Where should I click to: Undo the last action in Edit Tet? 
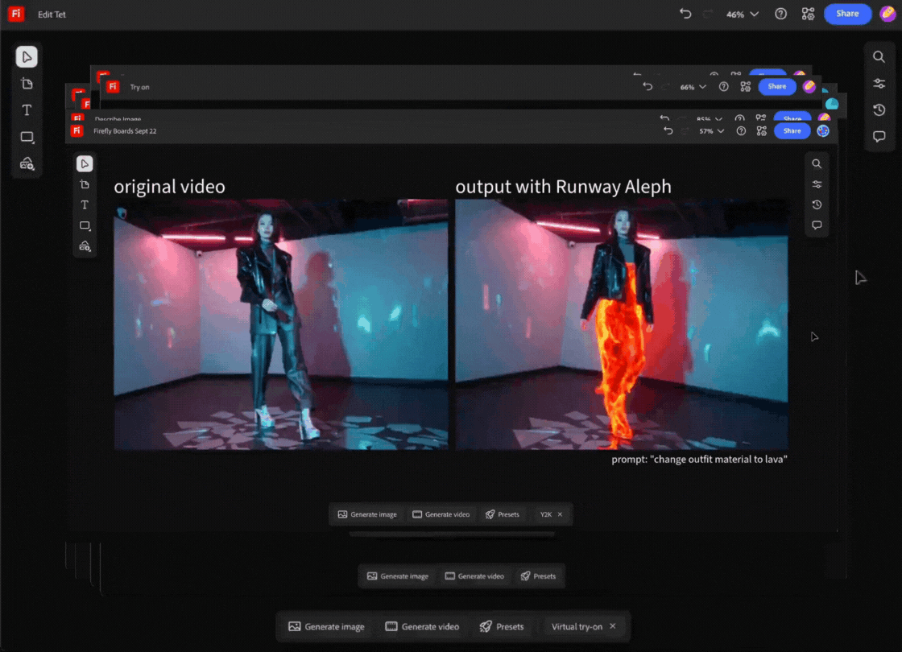point(685,14)
